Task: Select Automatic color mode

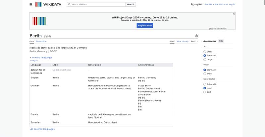Action: click(205, 84)
